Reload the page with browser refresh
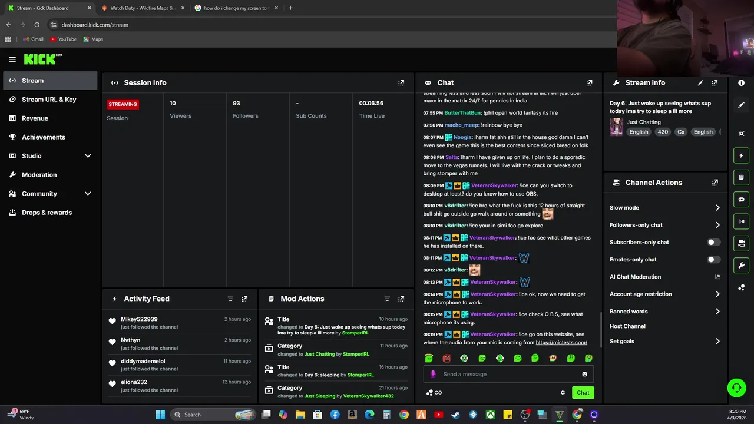The image size is (754, 424). point(37,25)
